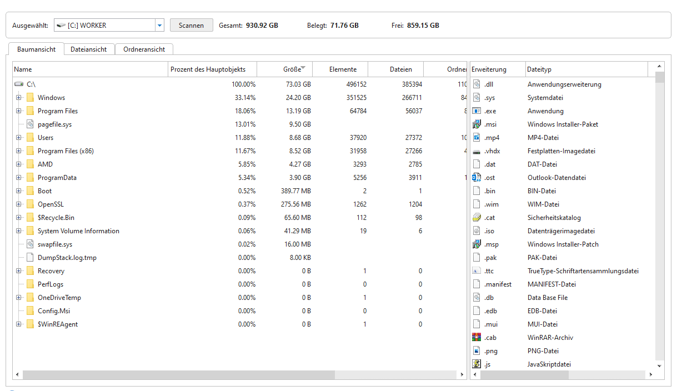Image resolution: width=677 pixels, height=391 pixels.
Task: Click the pagefile.sys file icon
Action: pyautogui.click(x=30, y=124)
